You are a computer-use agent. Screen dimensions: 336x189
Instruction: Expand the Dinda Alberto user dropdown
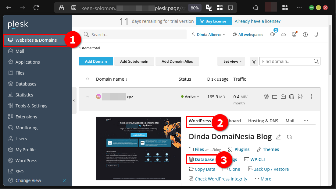tap(208, 35)
